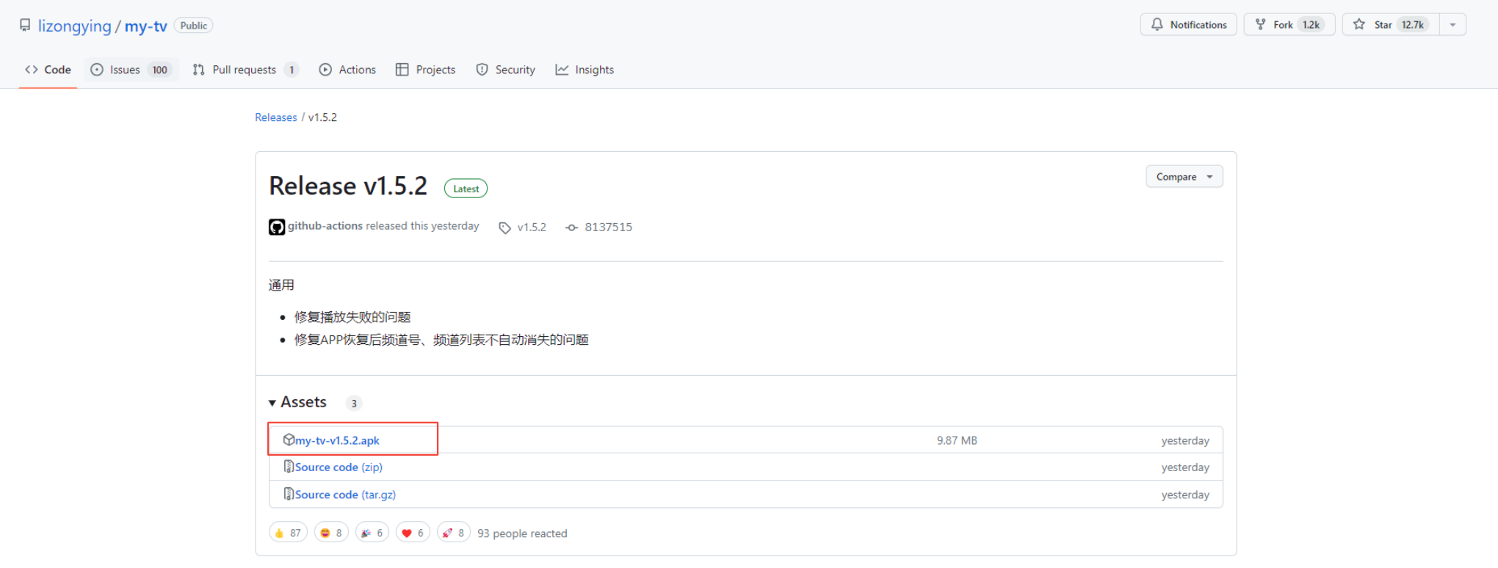Switch to the Code tab
Screen dimensions: 1498x568
(x=48, y=70)
